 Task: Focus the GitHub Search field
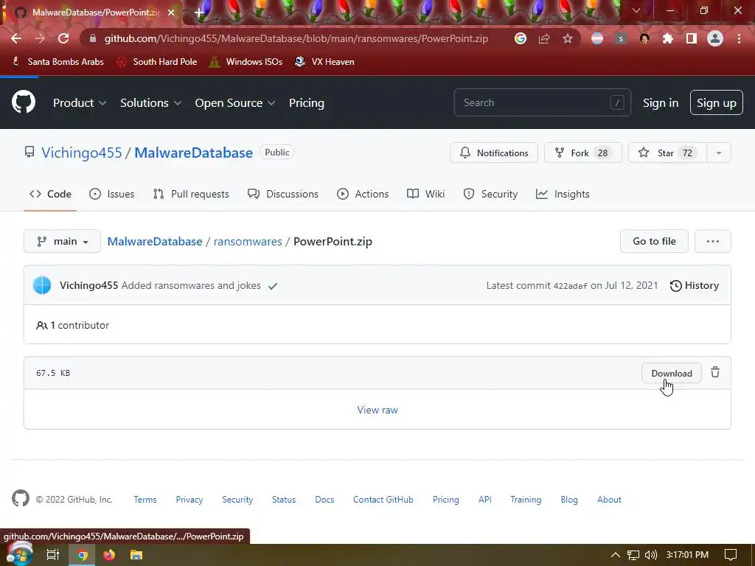pyautogui.click(x=542, y=102)
